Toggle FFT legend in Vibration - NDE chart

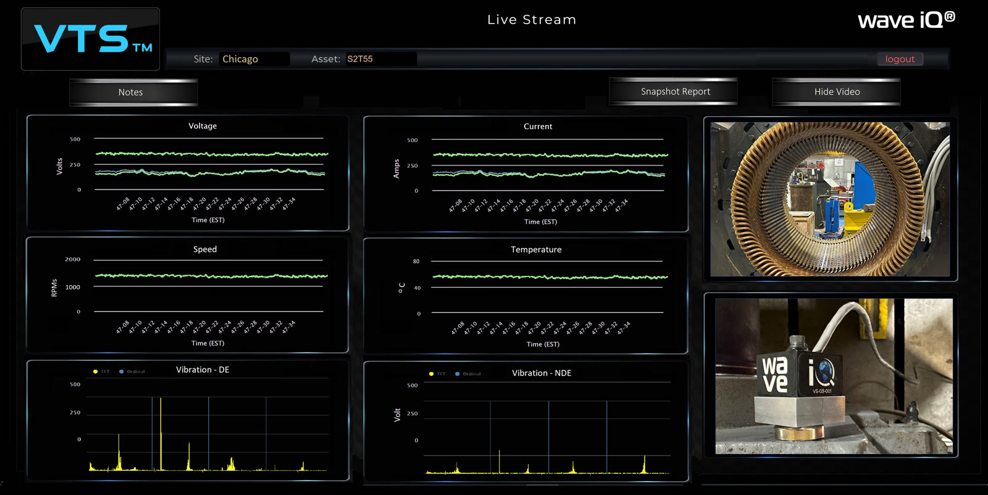click(437, 374)
